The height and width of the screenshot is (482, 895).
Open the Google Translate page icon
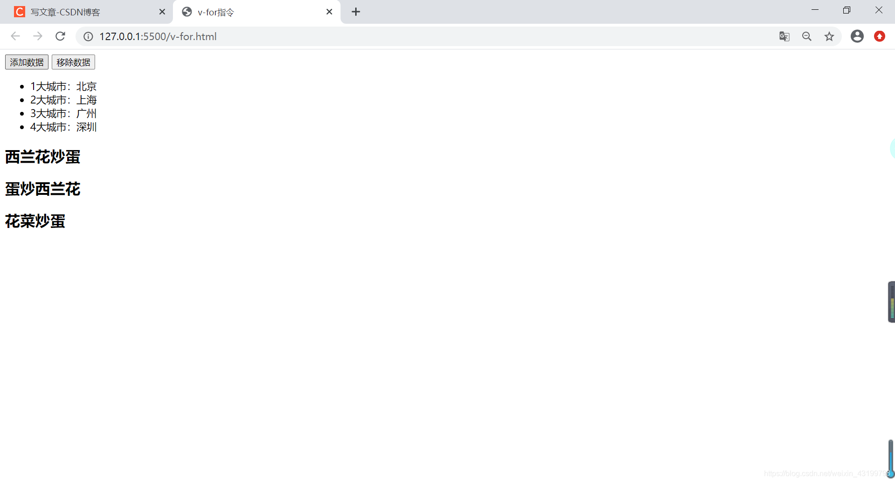click(784, 36)
